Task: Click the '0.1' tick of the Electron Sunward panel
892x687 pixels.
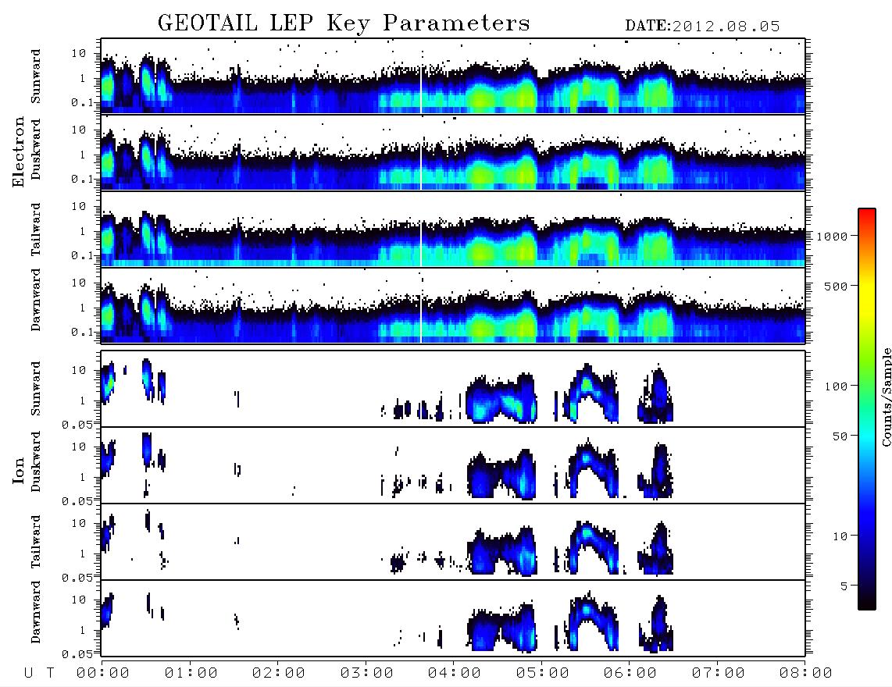Action: [82, 102]
